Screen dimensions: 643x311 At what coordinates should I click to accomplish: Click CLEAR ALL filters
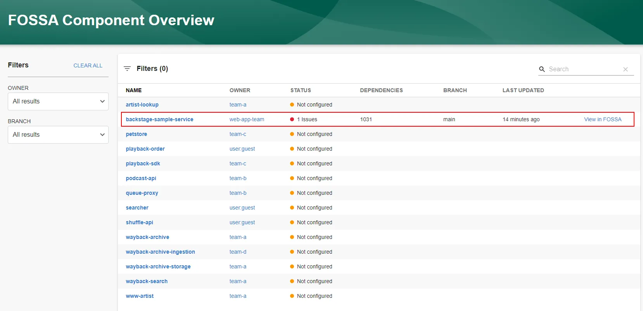[88, 65]
